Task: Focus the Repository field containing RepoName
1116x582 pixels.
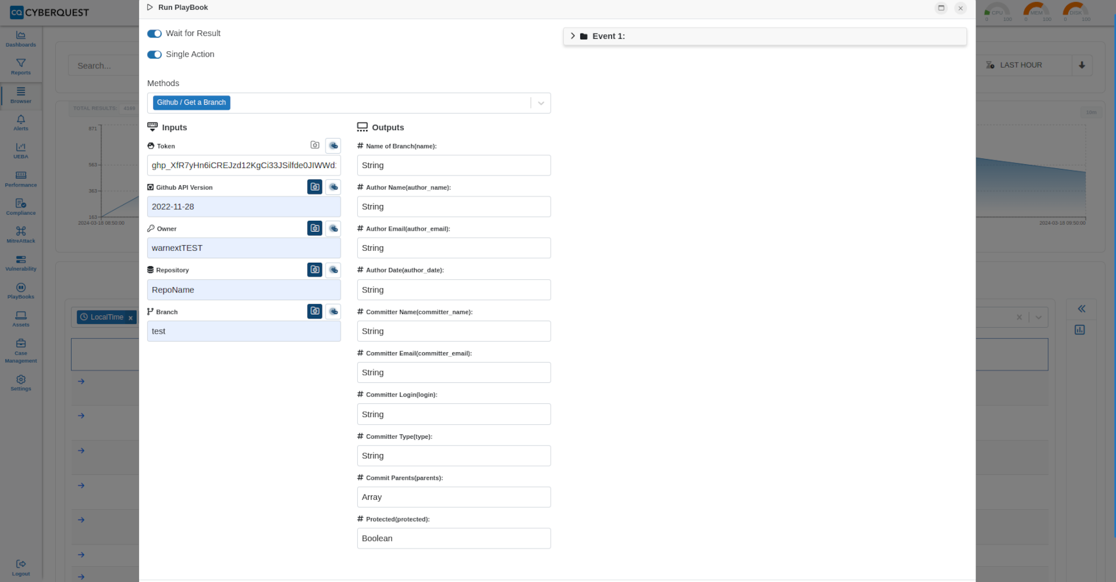Action: click(x=244, y=290)
